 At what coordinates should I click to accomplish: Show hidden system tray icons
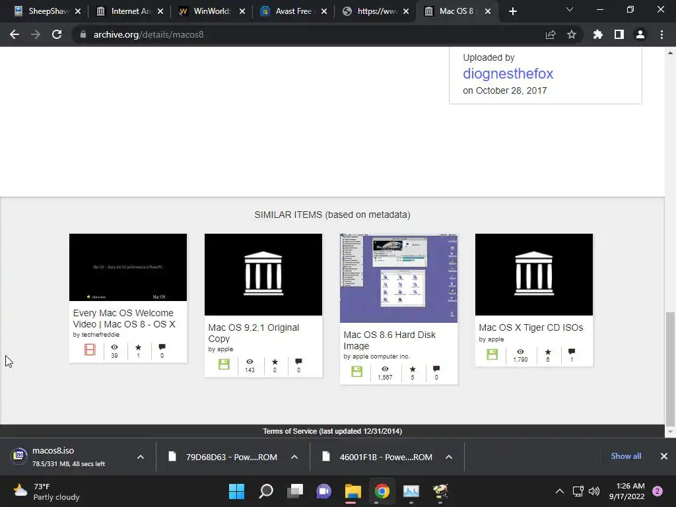click(x=560, y=491)
